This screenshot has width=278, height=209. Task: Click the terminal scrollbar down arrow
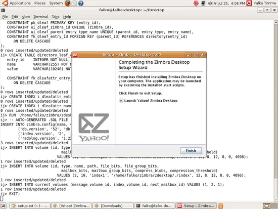(x=276, y=200)
